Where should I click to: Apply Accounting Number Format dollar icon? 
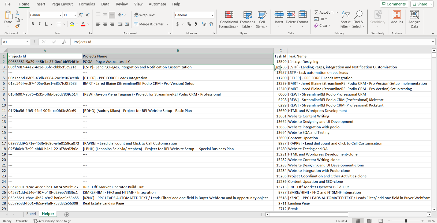tap(178, 24)
